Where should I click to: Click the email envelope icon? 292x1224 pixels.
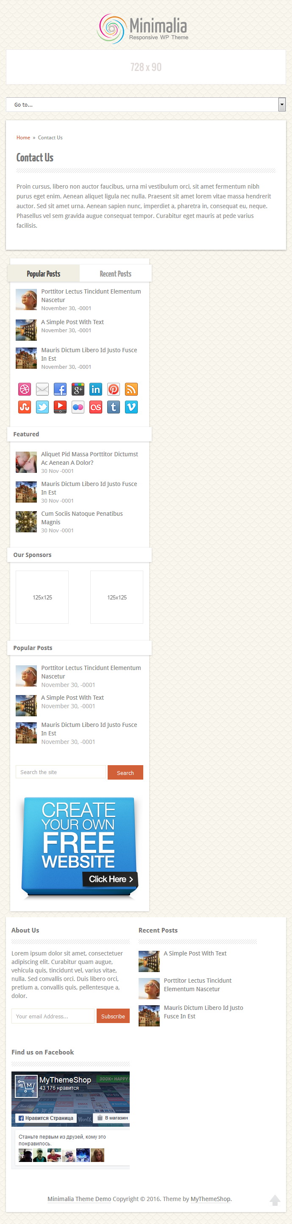(x=42, y=389)
